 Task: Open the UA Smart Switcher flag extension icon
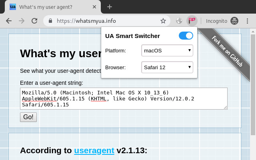(x=192, y=21)
